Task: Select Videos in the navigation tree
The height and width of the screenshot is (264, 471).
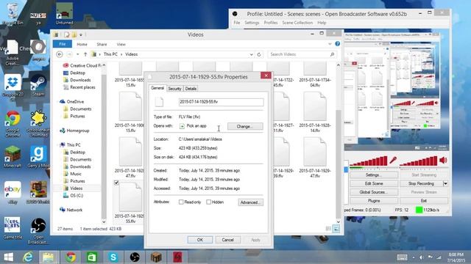Action: point(76,188)
